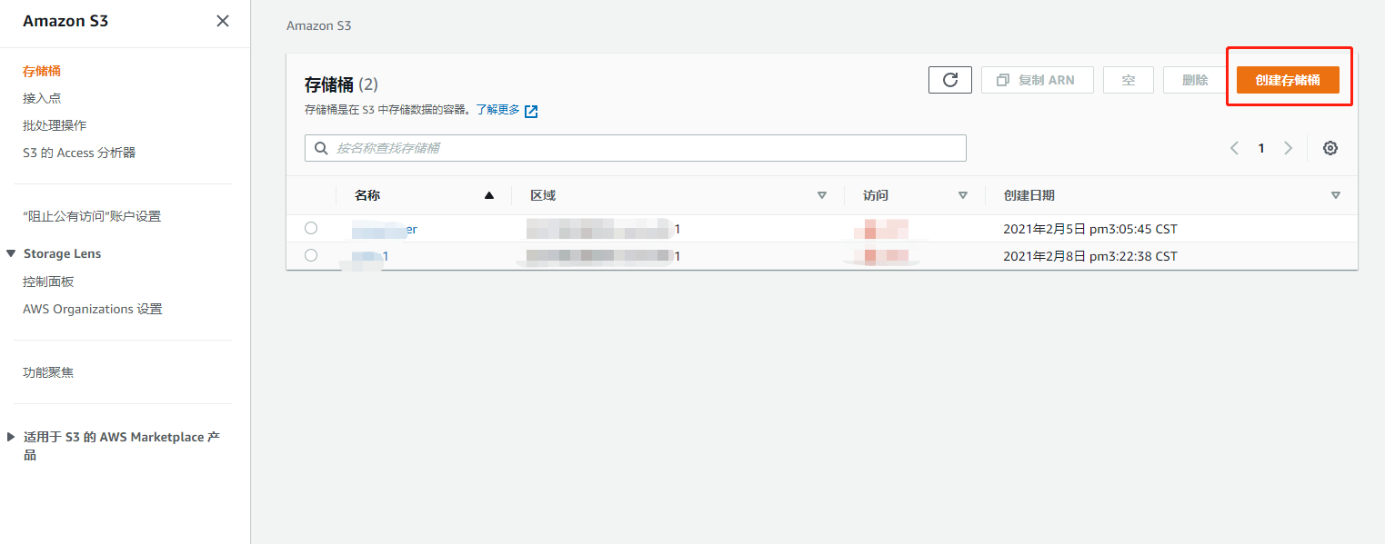Open AWS Organizations 设置

pyautogui.click(x=93, y=309)
